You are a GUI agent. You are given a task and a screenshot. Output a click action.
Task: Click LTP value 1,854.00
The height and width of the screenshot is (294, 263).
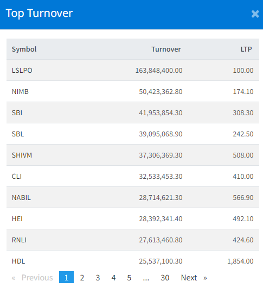pos(240,261)
